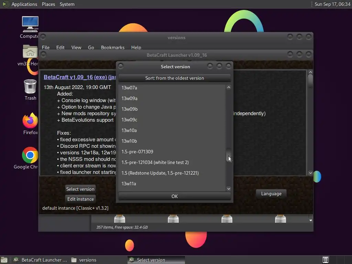Launch Firefox from the desktop

30,124
